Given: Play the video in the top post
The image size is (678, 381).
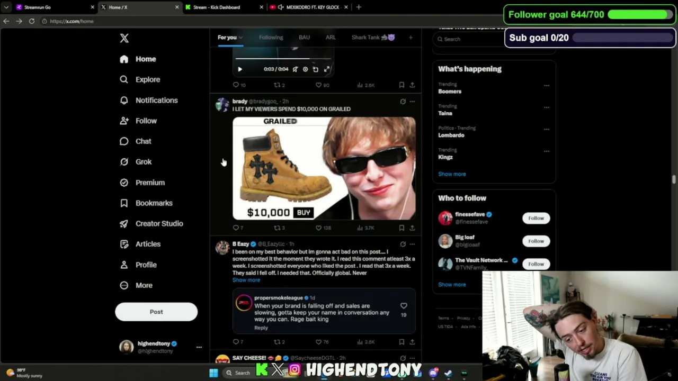Looking at the screenshot, I should (x=240, y=69).
